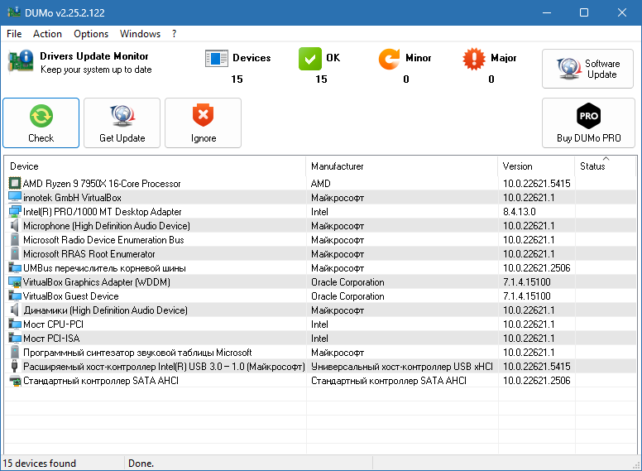Click version 10.0.22621.2506 in UMBus row

pyautogui.click(x=536, y=268)
